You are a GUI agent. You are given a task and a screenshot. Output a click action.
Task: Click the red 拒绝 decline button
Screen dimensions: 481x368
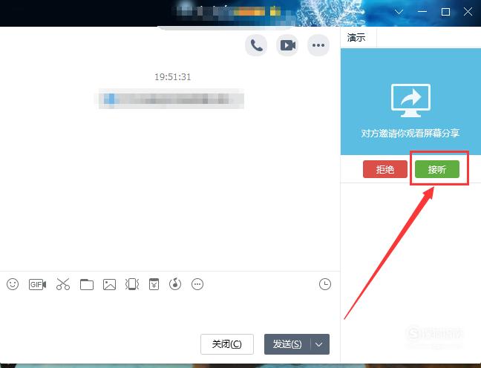[385, 169]
